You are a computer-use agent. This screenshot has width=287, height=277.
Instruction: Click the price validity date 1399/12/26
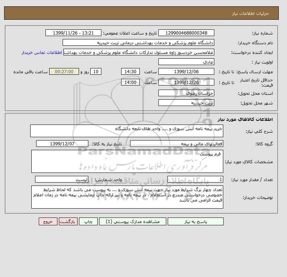[x=186, y=82]
